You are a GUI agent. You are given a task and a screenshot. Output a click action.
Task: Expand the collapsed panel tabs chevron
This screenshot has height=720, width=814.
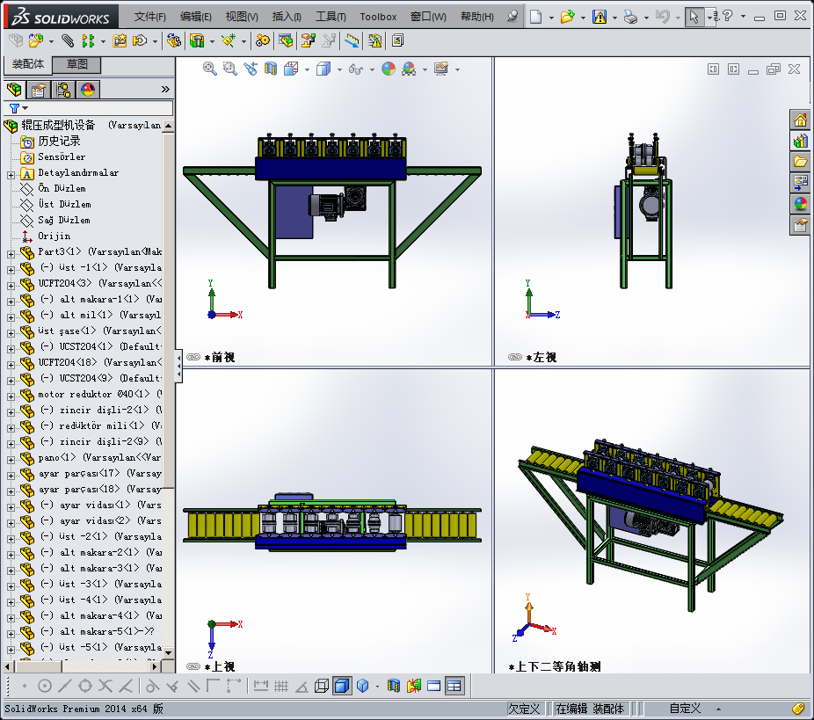[165, 90]
